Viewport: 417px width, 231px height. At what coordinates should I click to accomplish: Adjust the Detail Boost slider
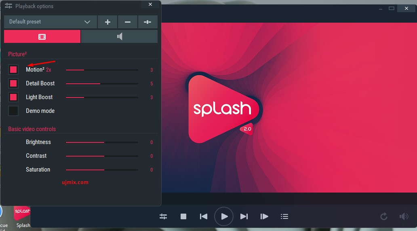point(102,84)
